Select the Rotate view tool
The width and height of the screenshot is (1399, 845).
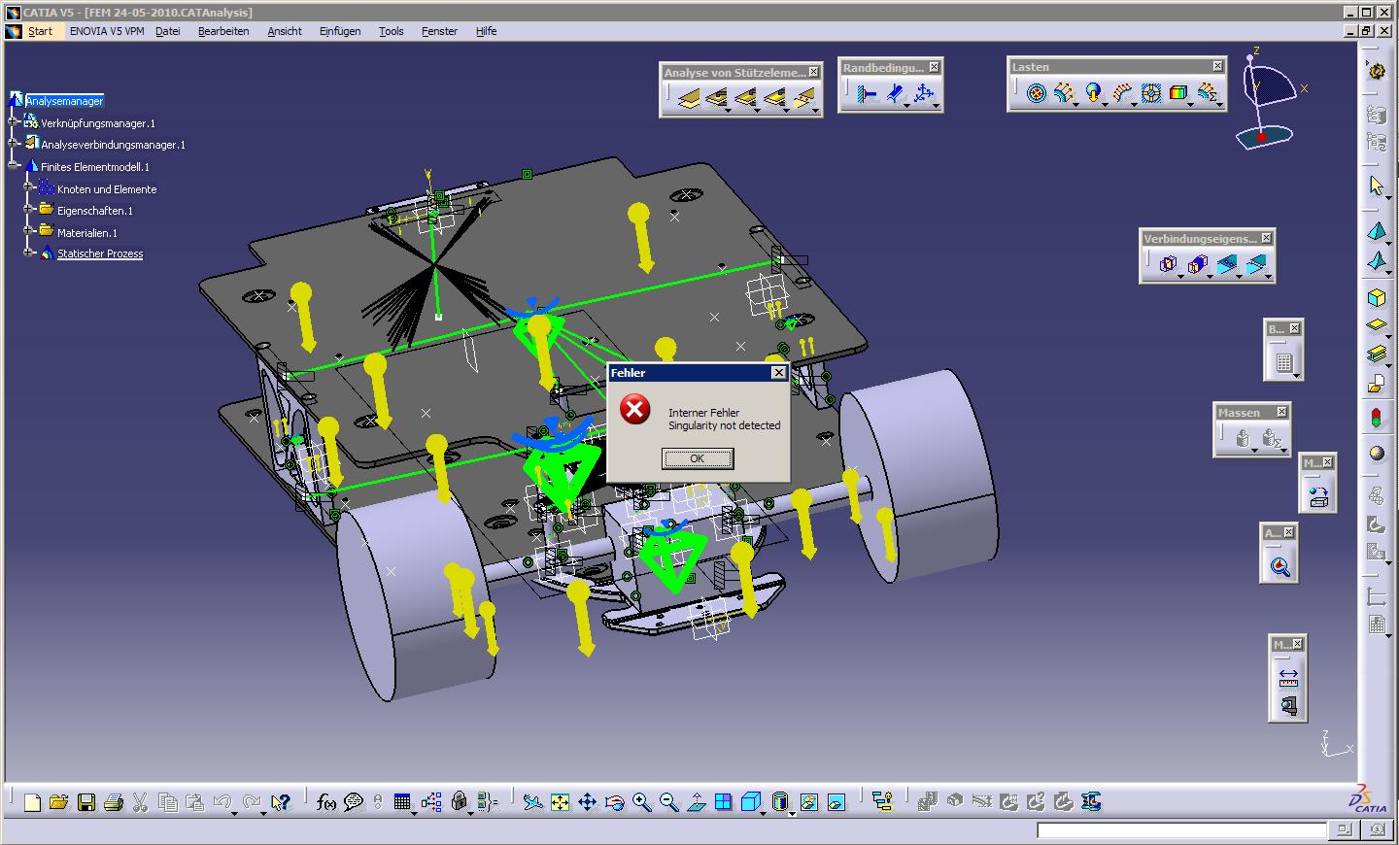pyautogui.click(x=614, y=802)
